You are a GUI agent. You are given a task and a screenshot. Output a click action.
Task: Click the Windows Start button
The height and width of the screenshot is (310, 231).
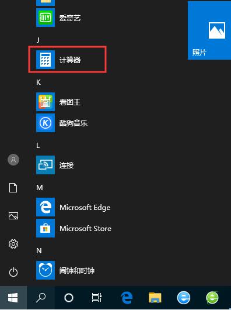(x=13, y=298)
